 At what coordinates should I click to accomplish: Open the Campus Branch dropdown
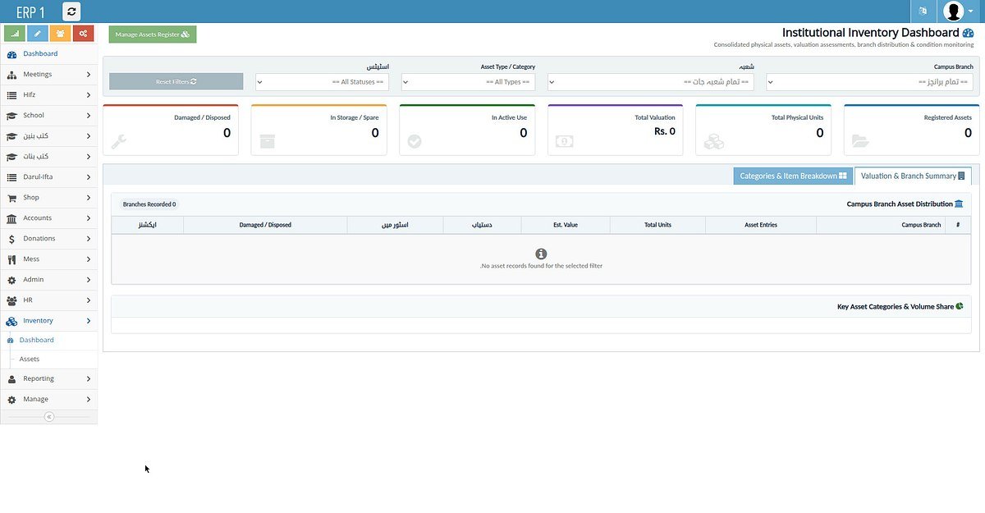[870, 82]
